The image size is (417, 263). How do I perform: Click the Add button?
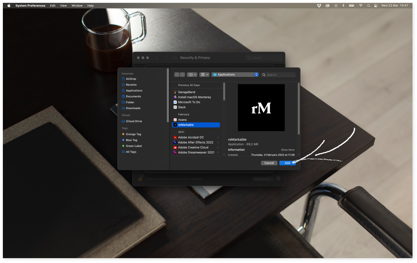(287, 163)
